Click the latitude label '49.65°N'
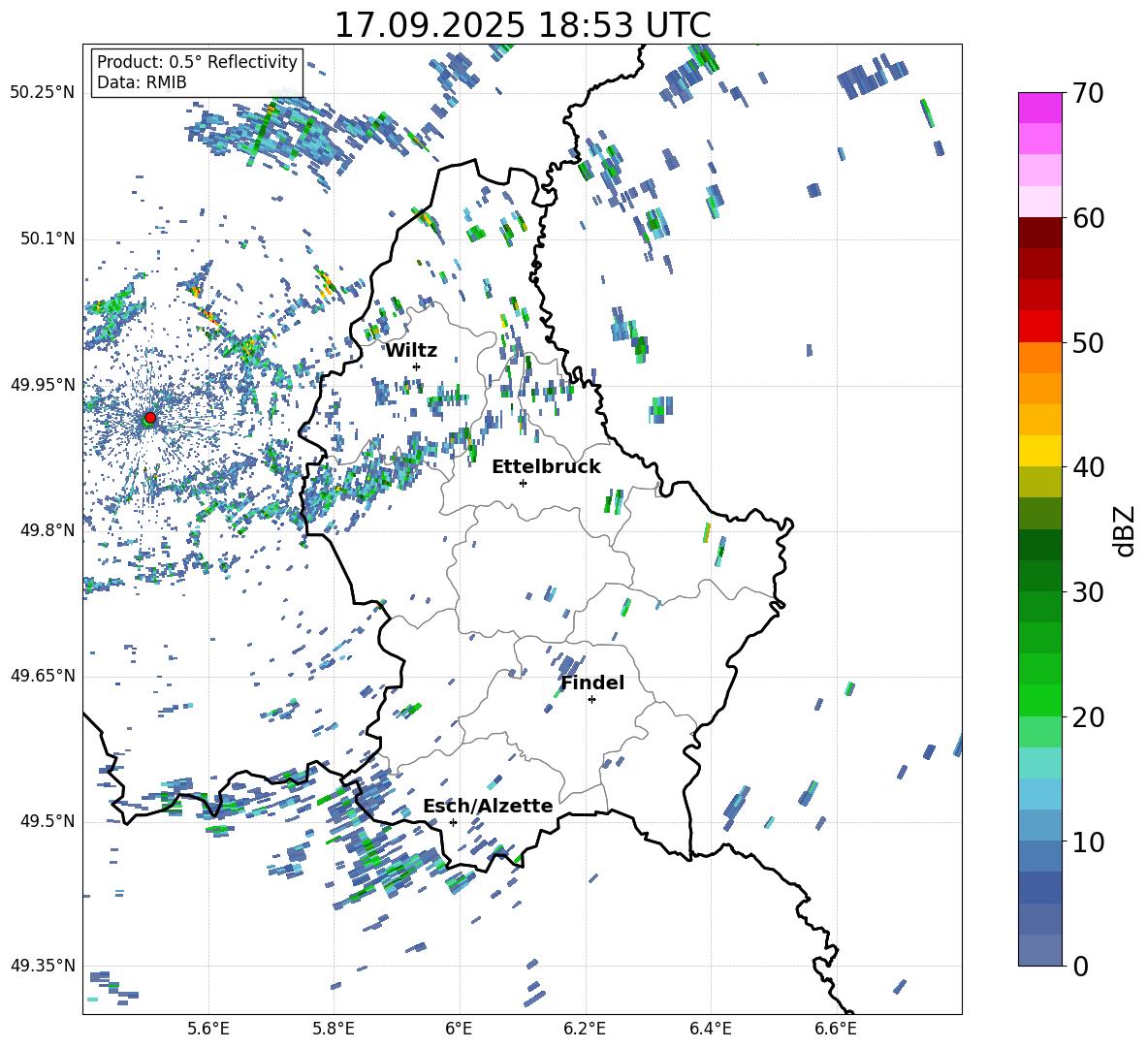This screenshot has height=1048, width=1148. [x=43, y=675]
